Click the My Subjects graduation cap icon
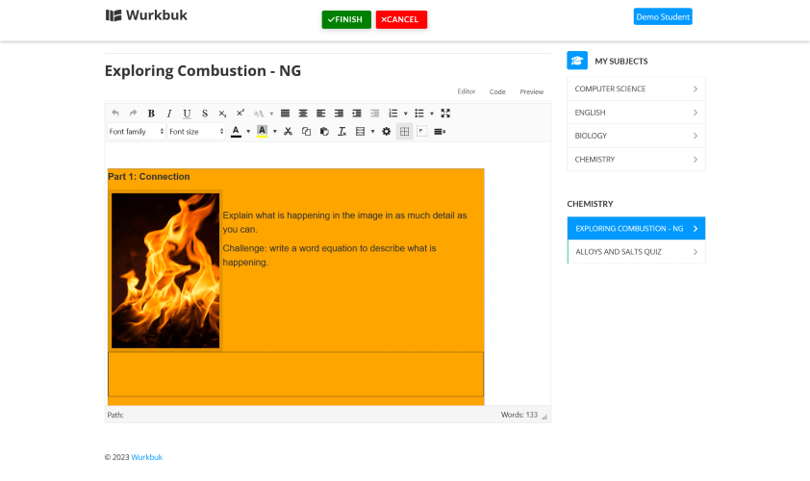The width and height of the screenshot is (810, 481). (x=577, y=61)
